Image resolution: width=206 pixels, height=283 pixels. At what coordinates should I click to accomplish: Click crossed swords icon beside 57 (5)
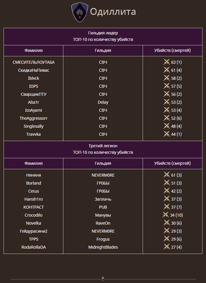167,86
